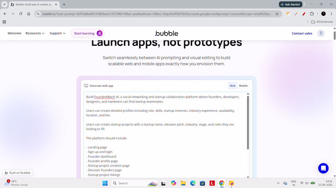
Task: Open Chrome's three-dot menu
Action: point(331,14)
